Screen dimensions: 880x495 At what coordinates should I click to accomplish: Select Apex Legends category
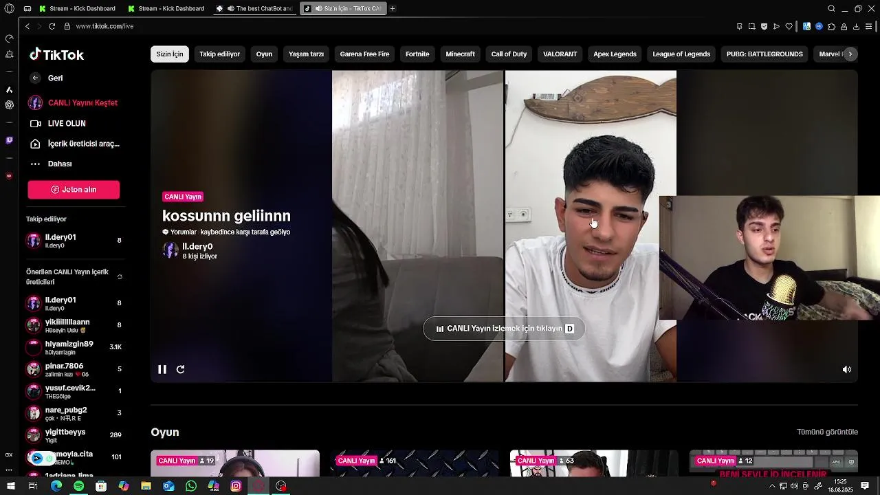pos(615,54)
